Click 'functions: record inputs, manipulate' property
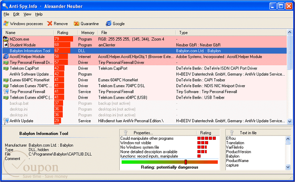This screenshot has width=295, height=182. tap(149, 156)
